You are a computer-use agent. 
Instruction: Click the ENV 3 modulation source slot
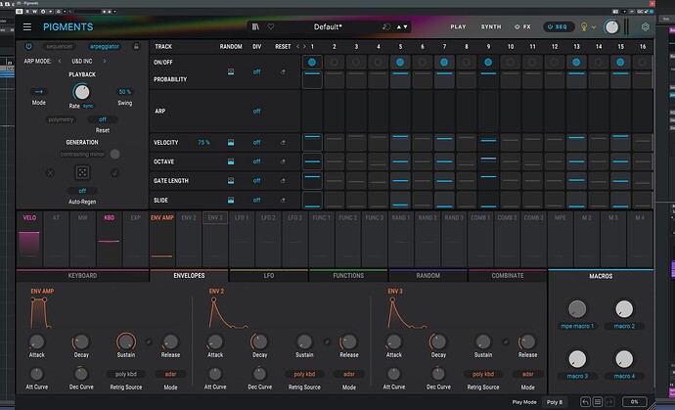215,240
